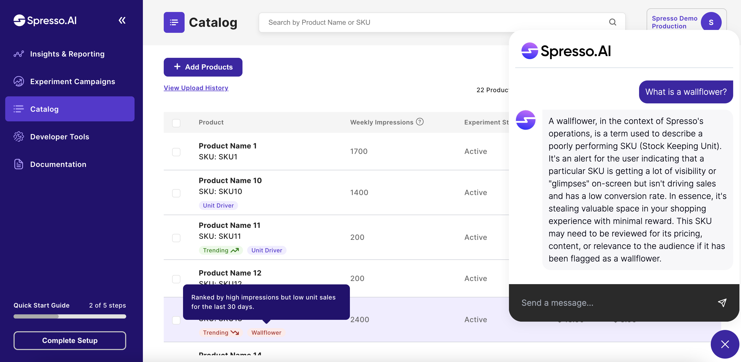Open Experiment Campaigns page
This screenshot has width=741, height=362.
(x=72, y=81)
